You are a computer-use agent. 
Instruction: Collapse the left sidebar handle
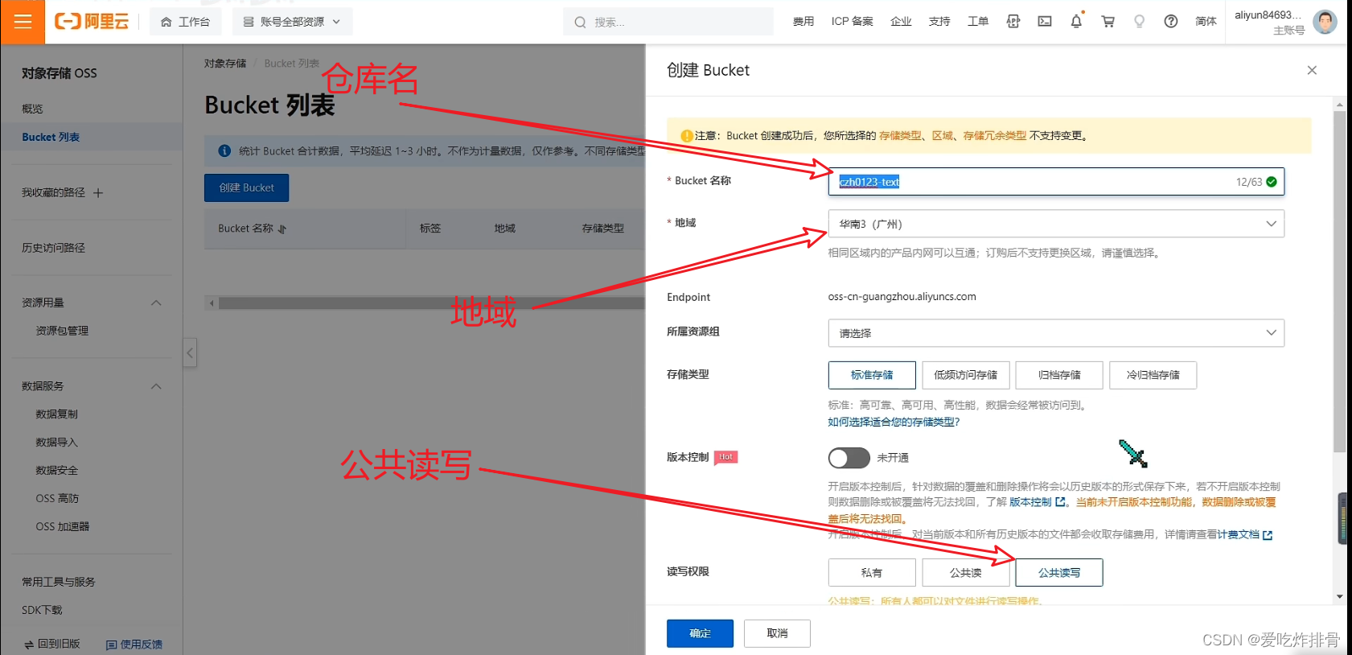click(190, 352)
